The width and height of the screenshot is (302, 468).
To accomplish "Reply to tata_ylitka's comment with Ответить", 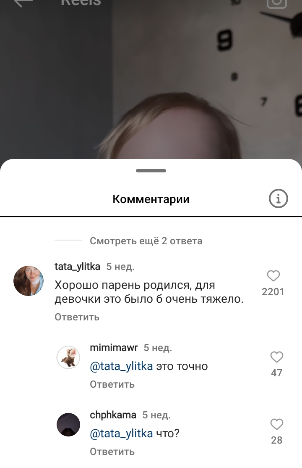I will point(77,317).
